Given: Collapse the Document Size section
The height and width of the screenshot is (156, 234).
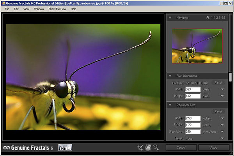Looking at the screenshot, I should click(170, 104).
